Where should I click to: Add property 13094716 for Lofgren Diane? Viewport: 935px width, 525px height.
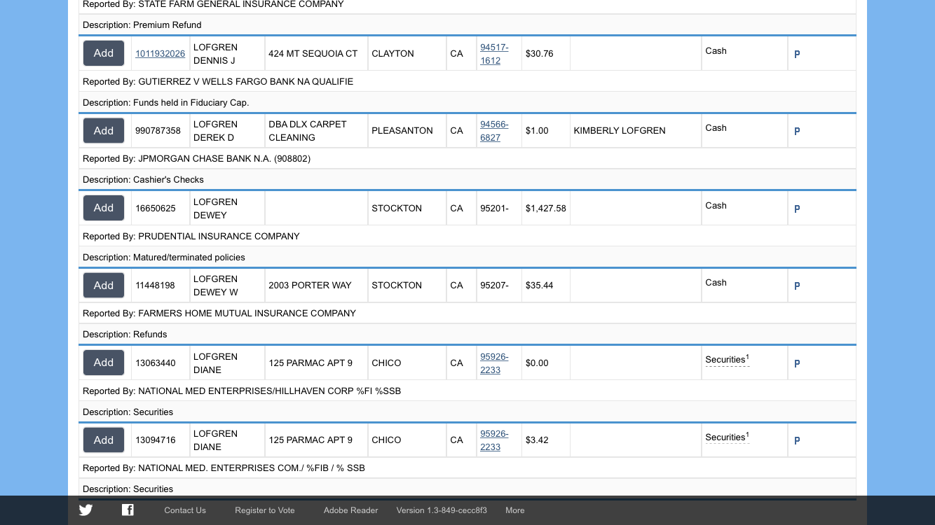104,440
